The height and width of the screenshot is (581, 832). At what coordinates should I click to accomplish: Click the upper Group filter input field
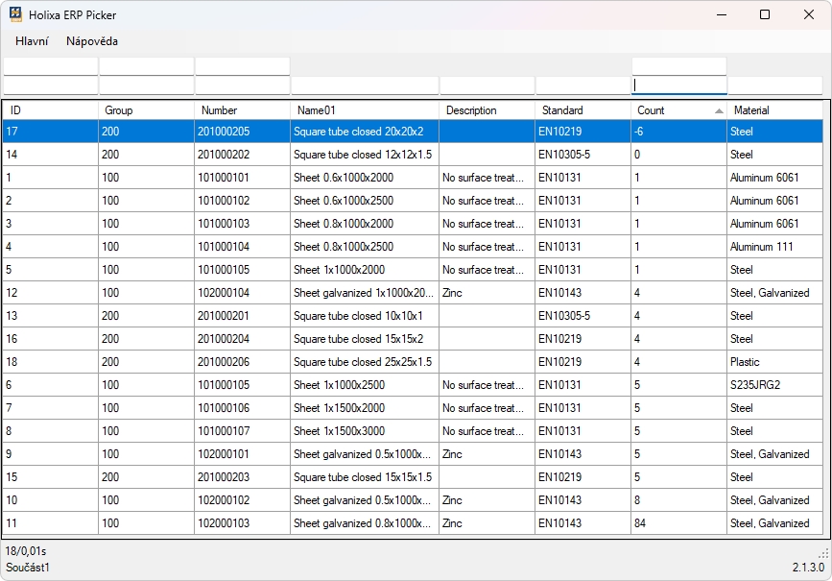[146, 66]
